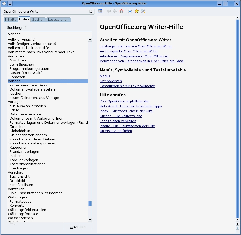Open link Help Agent, Tipps und Erweiterte Tipps

pyautogui.click(x=131, y=106)
